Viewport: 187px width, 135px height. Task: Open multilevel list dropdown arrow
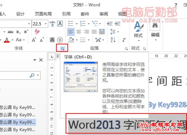click(100, 24)
